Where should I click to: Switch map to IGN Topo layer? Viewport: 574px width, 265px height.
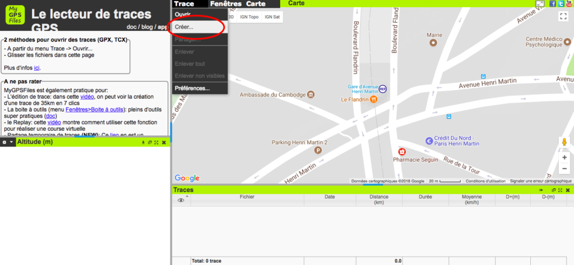click(x=249, y=17)
